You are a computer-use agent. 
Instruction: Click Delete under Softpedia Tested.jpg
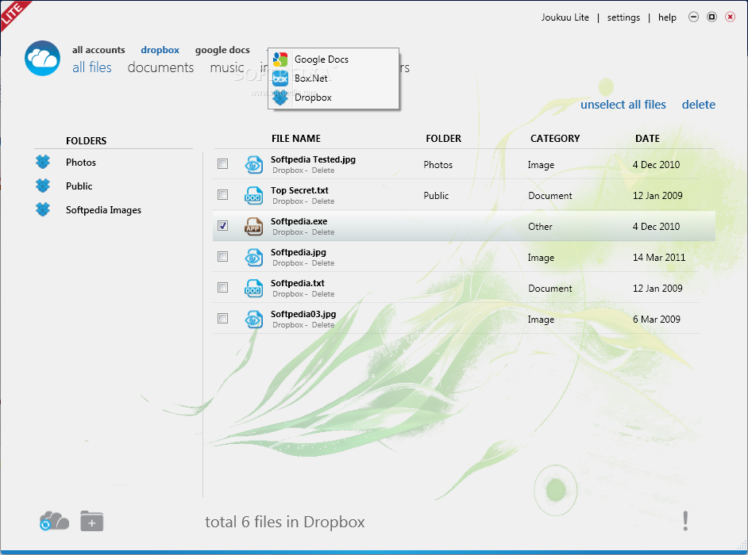click(323, 170)
